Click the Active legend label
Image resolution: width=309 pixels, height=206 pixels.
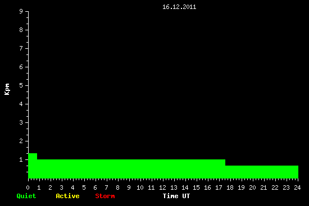[x=67, y=196]
